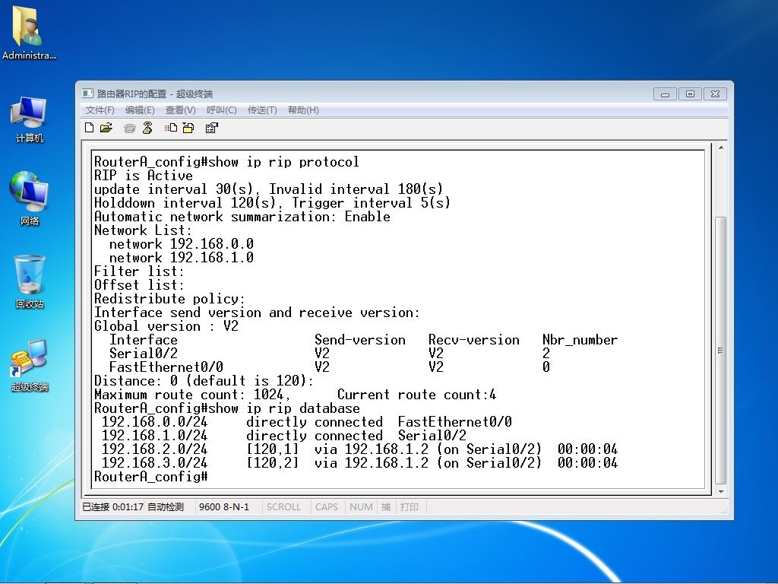Select the 回收站 recycle bin icon

(x=30, y=281)
